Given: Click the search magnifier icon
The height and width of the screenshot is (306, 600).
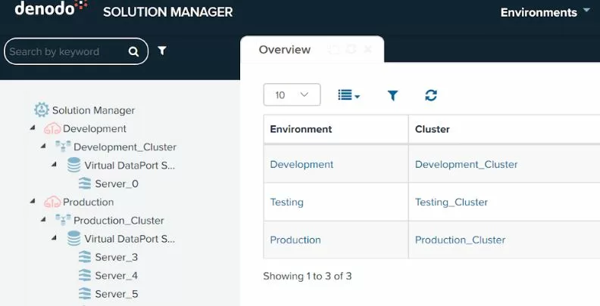Looking at the screenshot, I should [133, 51].
